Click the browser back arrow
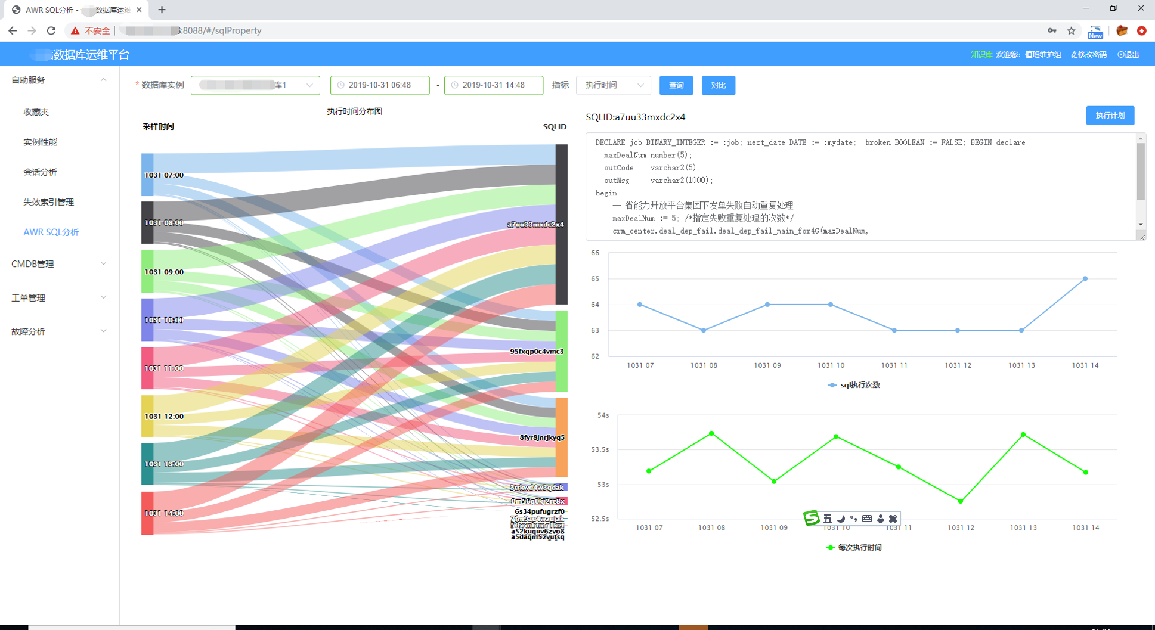This screenshot has height=630, width=1155. pos(13,30)
